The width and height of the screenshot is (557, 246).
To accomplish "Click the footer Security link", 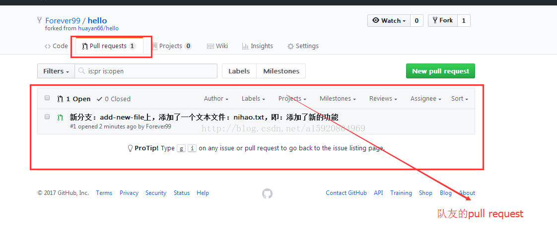I will pyautogui.click(x=156, y=193).
